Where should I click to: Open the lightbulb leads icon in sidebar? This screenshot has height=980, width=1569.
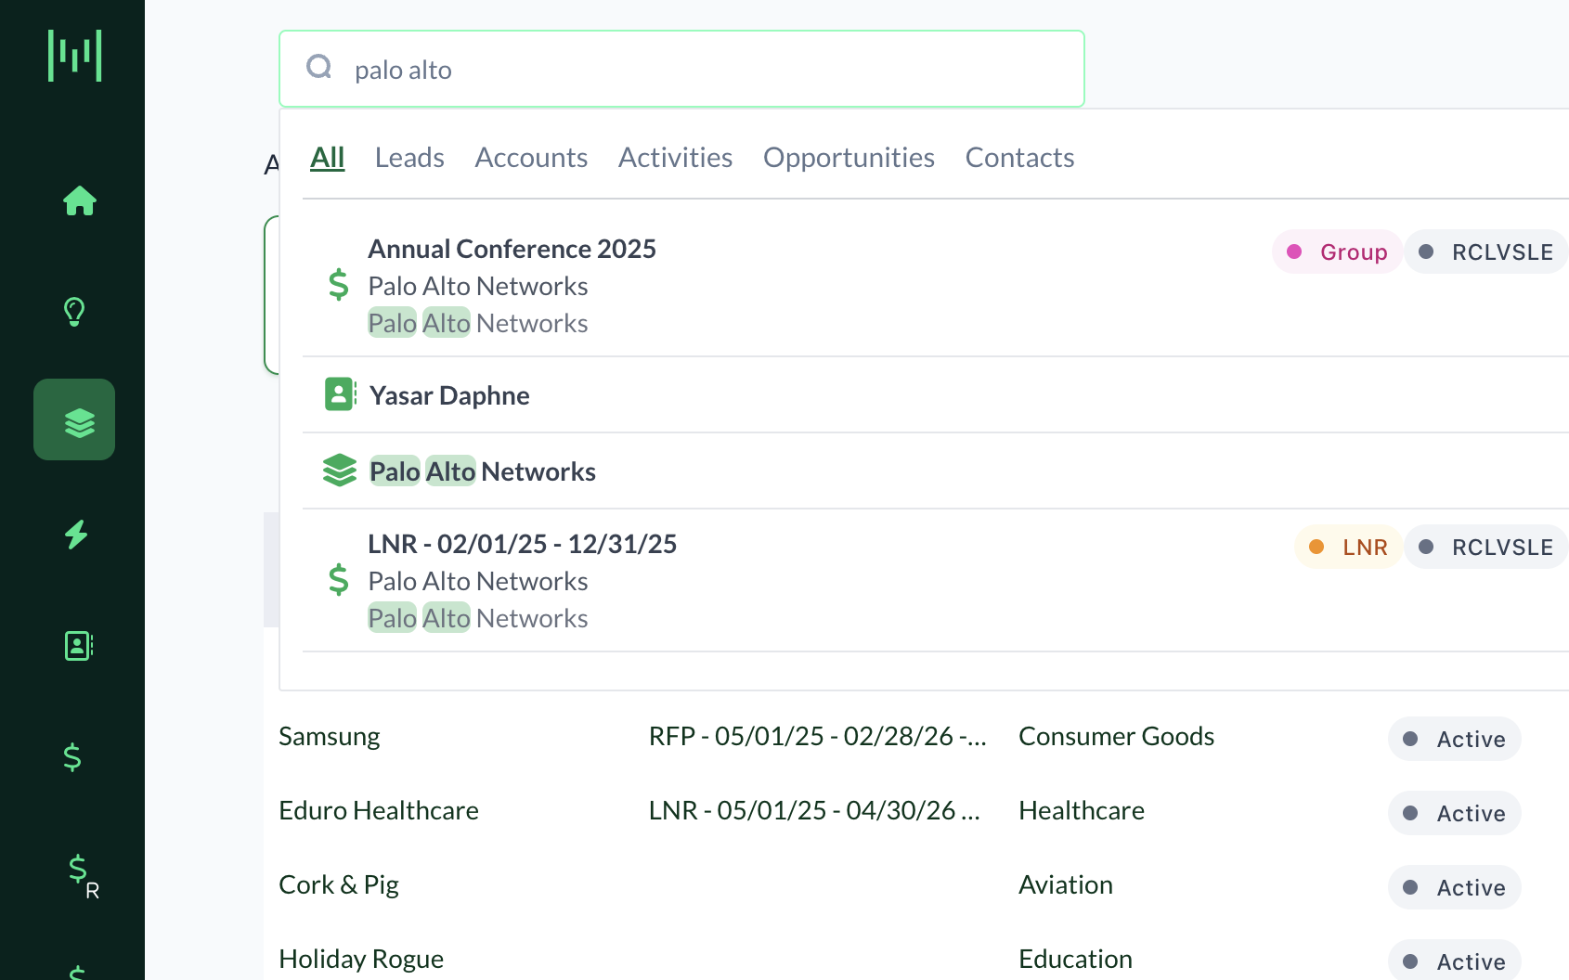coord(74,312)
